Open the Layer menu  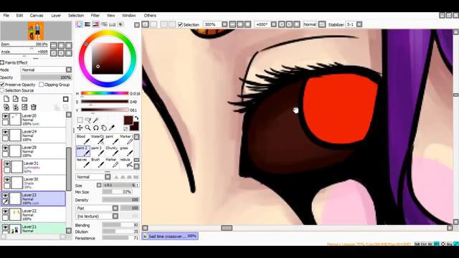[x=56, y=16]
